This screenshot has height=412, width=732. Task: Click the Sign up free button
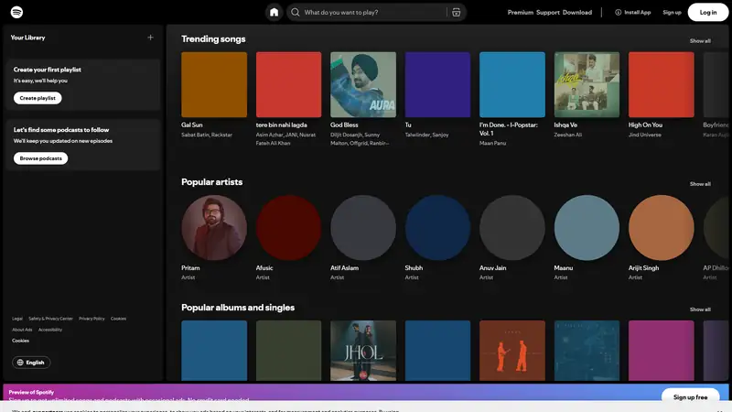point(690,397)
